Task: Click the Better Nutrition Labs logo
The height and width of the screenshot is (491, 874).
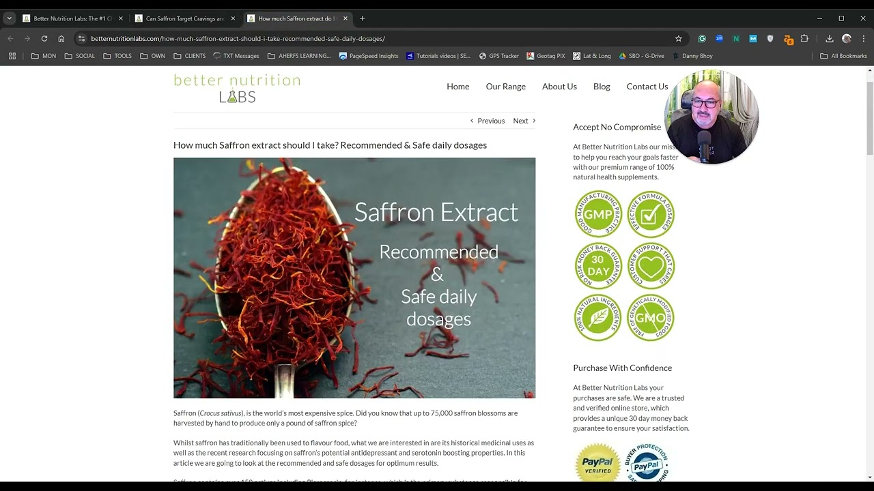Action: (x=237, y=89)
